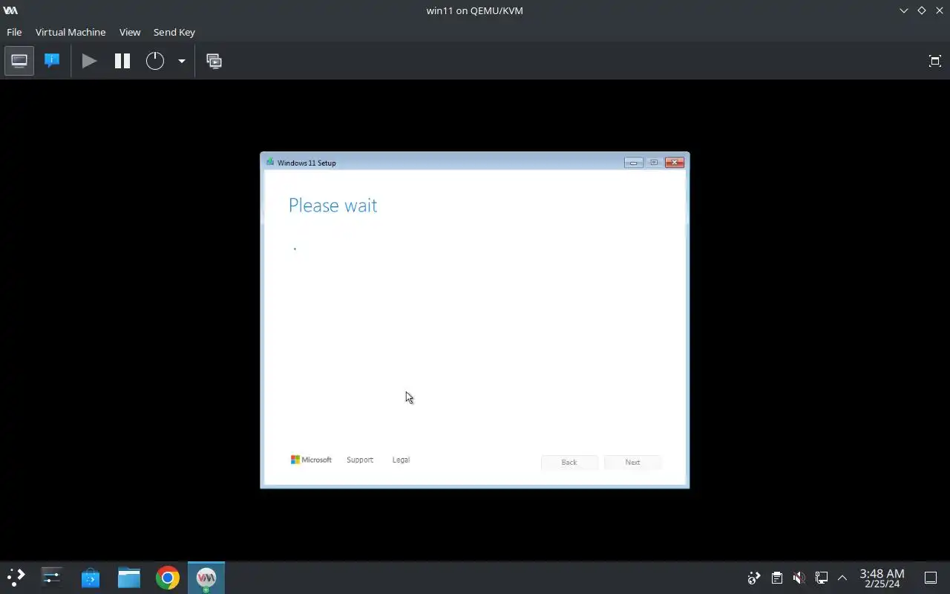Screen dimensions: 950x594
Task: Open System Settings from taskbar
Action: pos(52,577)
